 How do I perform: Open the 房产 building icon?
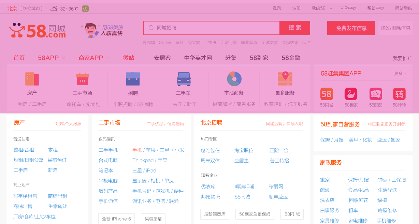pyautogui.click(x=32, y=79)
